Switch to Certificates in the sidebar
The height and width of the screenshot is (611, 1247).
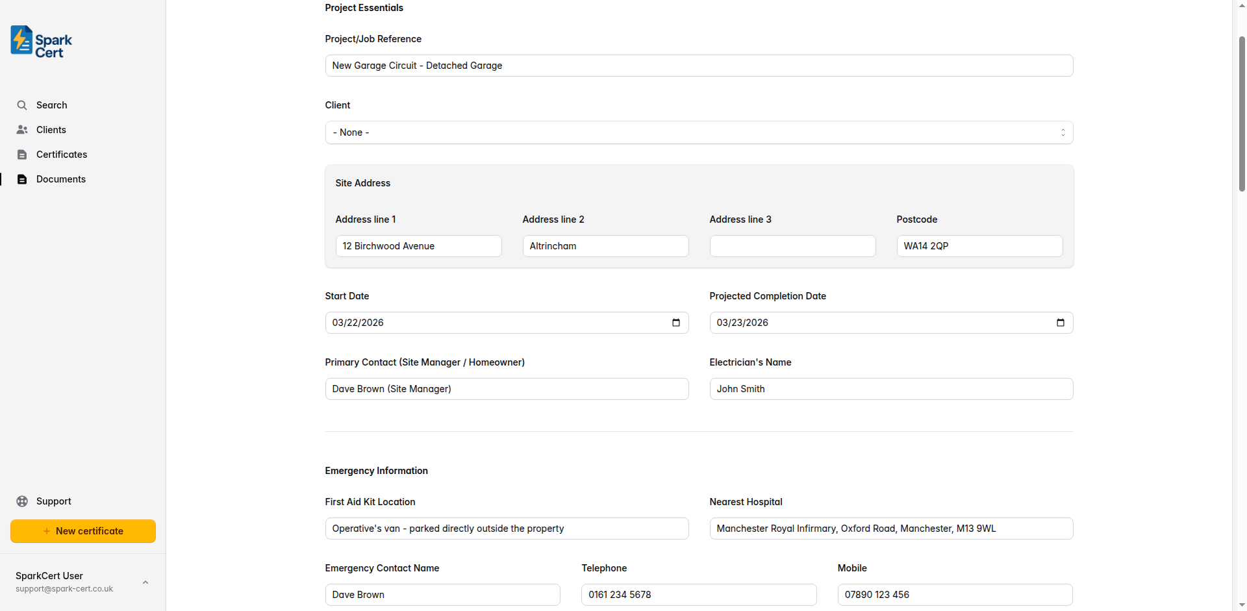pos(62,154)
